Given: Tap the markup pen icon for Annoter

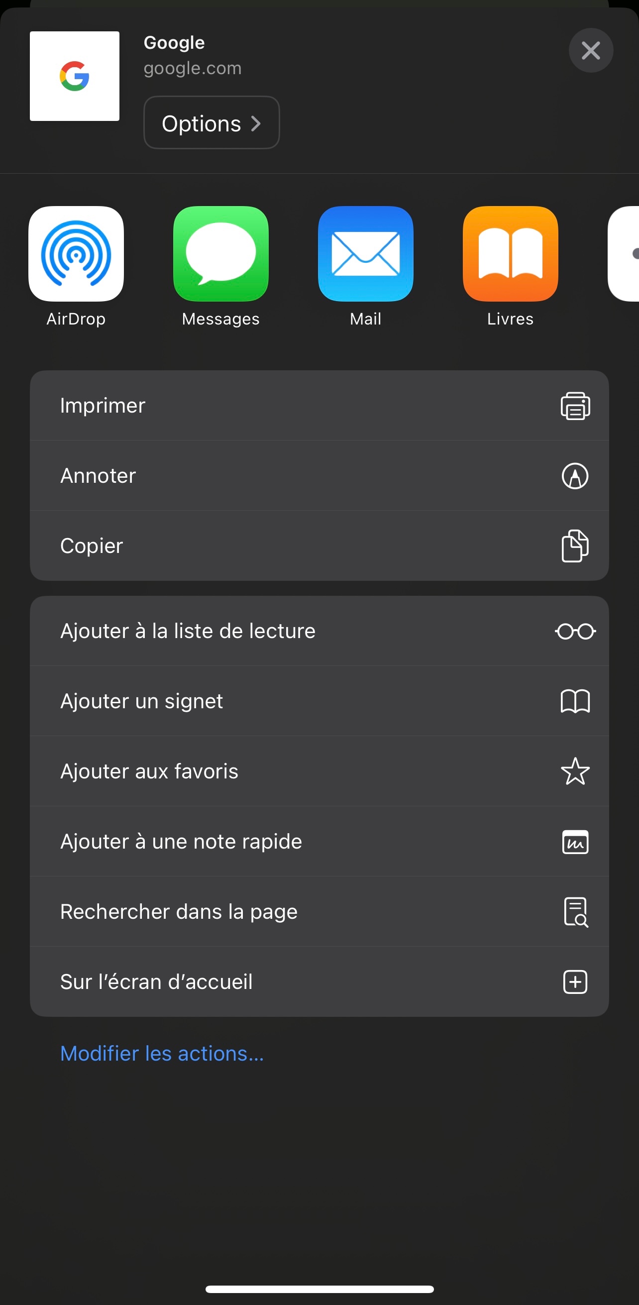Looking at the screenshot, I should 575,476.
